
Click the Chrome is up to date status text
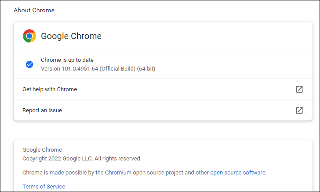[67, 60]
